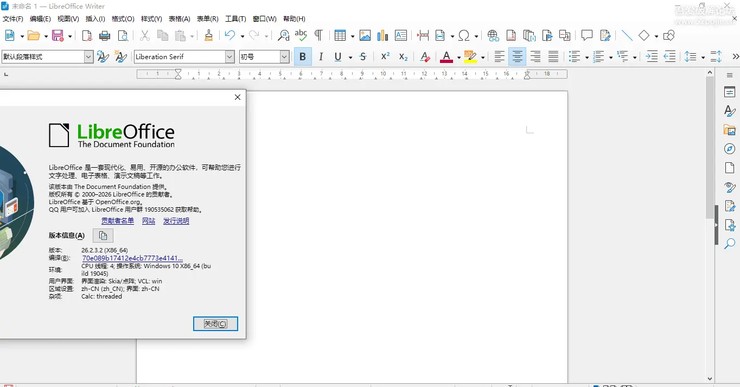Expand the highlighting color dropdown arrow
Image resolution: width=740 pixels, height=387 pixels.
pos(482,57)
